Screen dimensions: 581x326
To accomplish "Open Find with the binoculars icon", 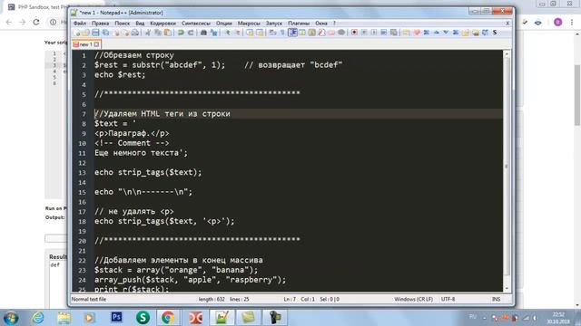I will tap(203, 33).
